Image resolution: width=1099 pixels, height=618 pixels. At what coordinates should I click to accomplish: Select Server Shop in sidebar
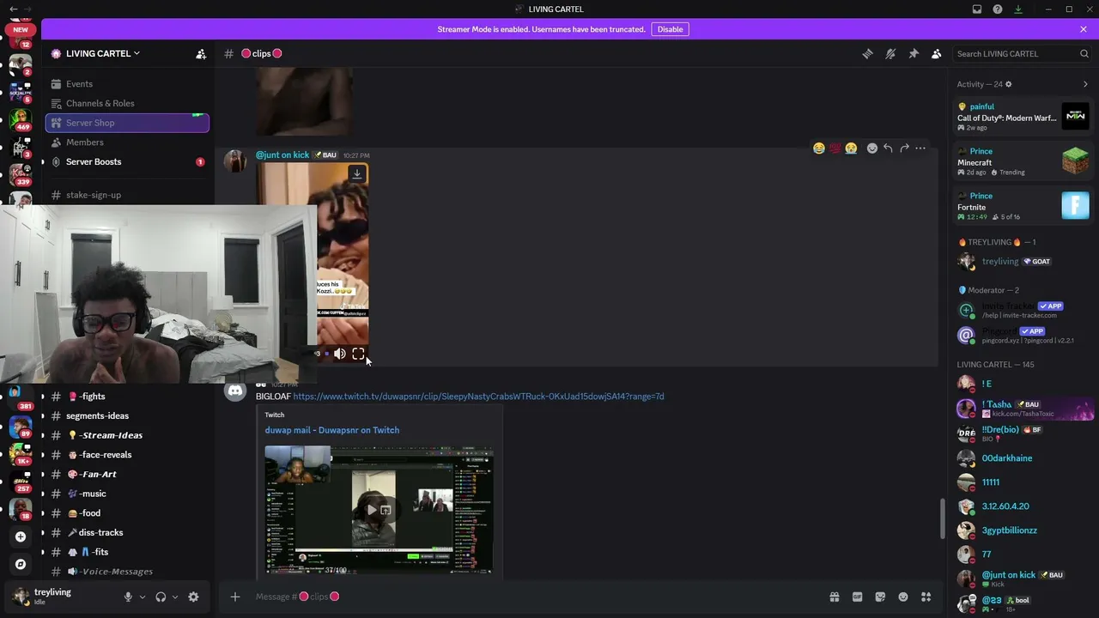tap(125, 123)
